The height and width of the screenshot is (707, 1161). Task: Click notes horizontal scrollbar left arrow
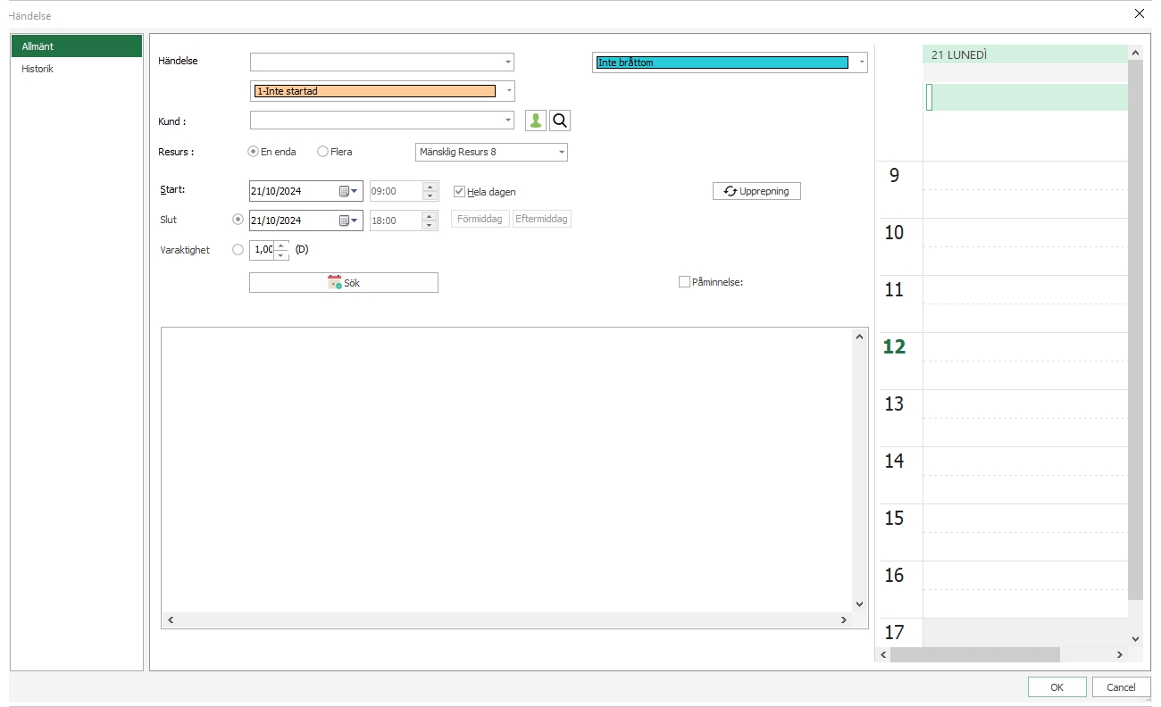coord(170,620)
